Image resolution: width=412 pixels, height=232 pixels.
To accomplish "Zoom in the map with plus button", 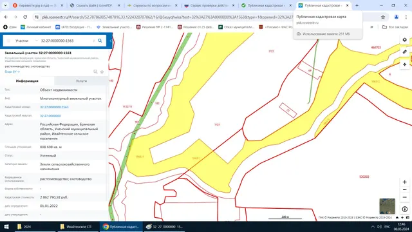I will point(405,182).
